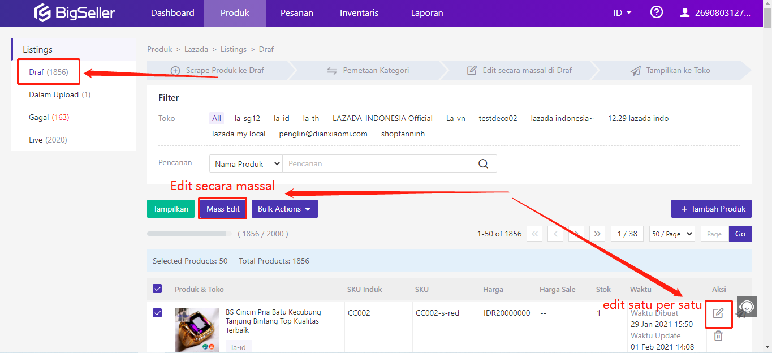Click Pemetaan Kategori step
The width and height of the screenshot is (772, 353).
point(368,70)
